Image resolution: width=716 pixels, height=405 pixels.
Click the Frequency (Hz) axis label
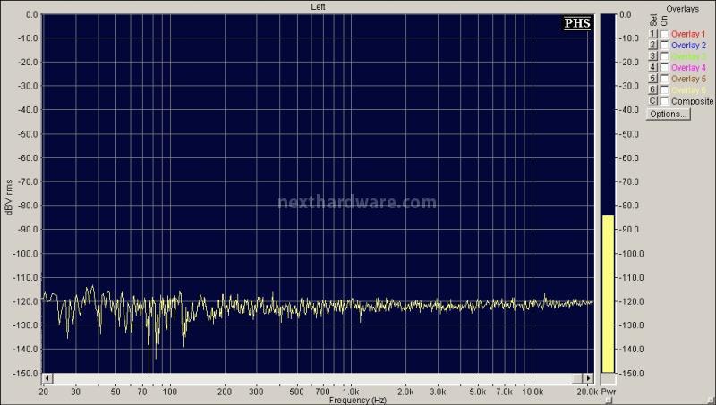click(x=357, y=400)
